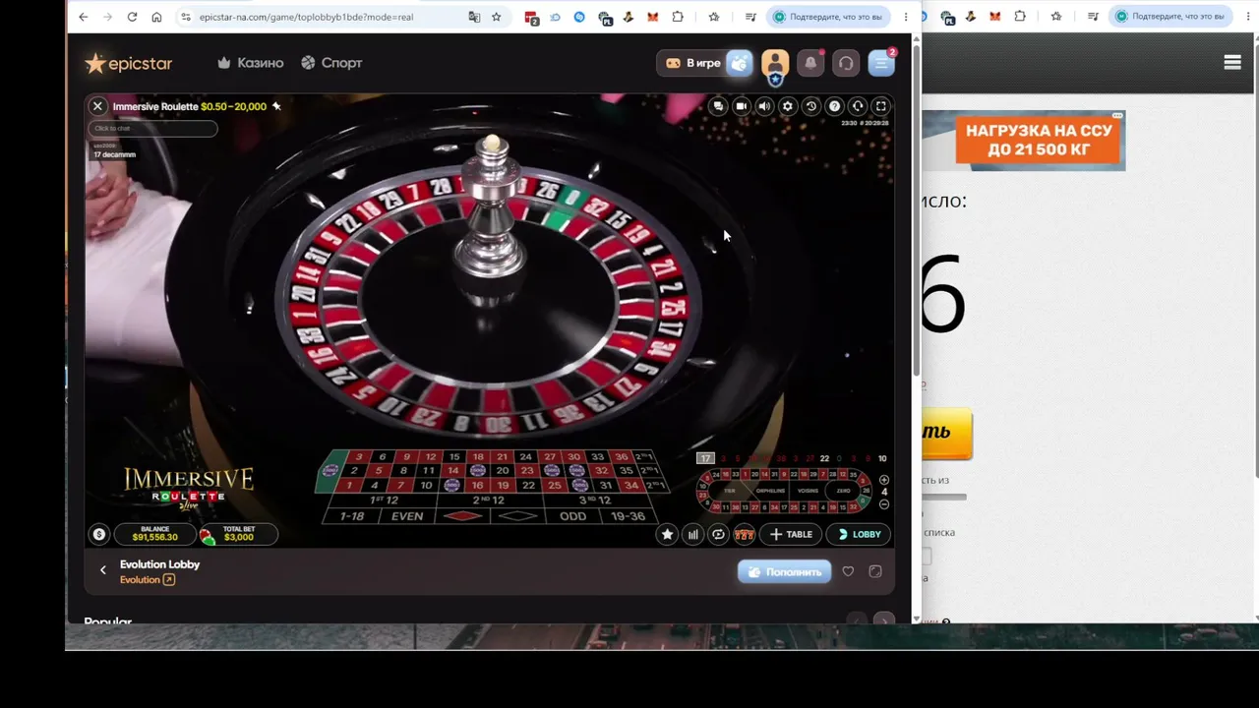This screenshot has width=1259, height=708.
Task: Open the Спорт section
Action: [x=331, y=63]
